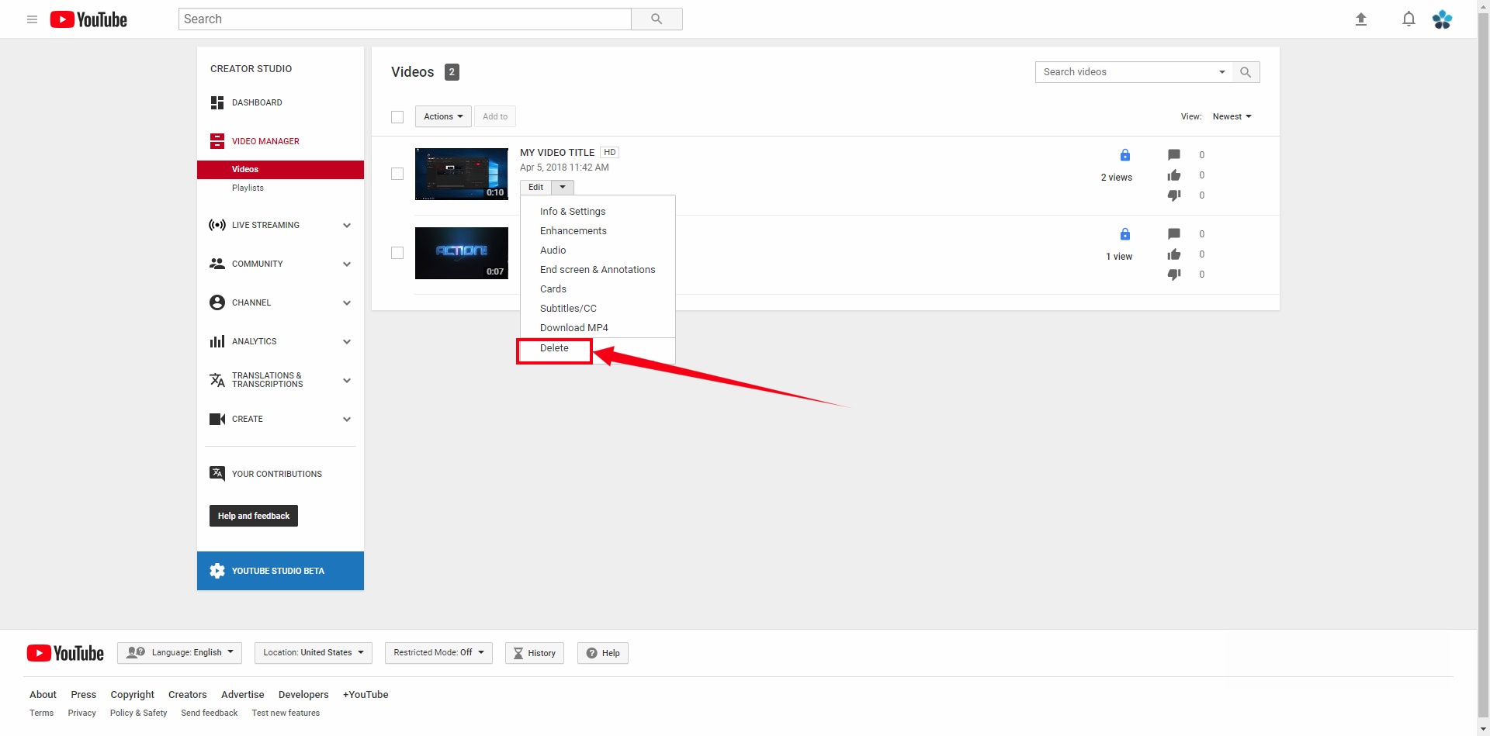
Task: Click the Add to button
Action: click(x=495, y=116)
